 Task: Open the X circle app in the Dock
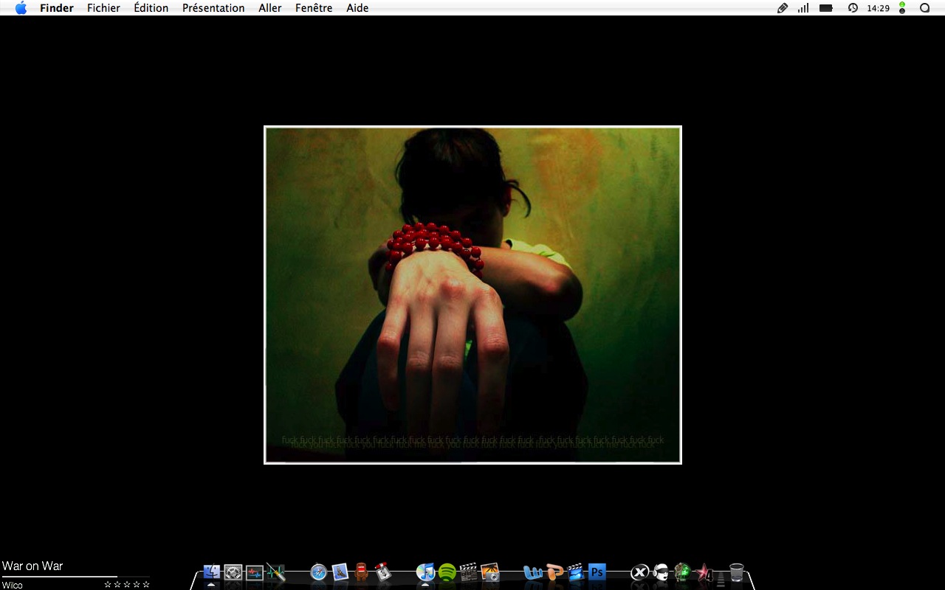click(640, 572)
